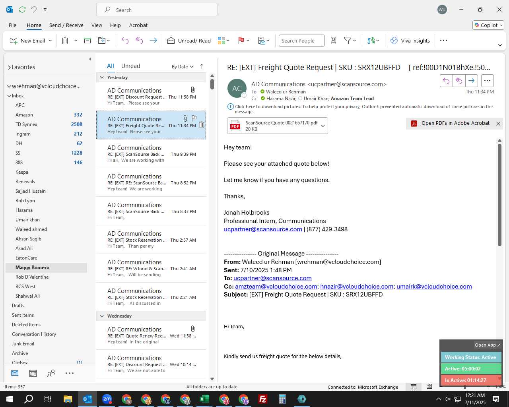Click the Categorize color squares icon
The image size is (509, 407).
click(x=221, y=41)
